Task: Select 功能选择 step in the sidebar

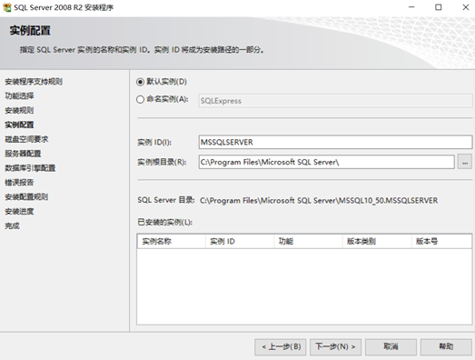Action: 19,95
